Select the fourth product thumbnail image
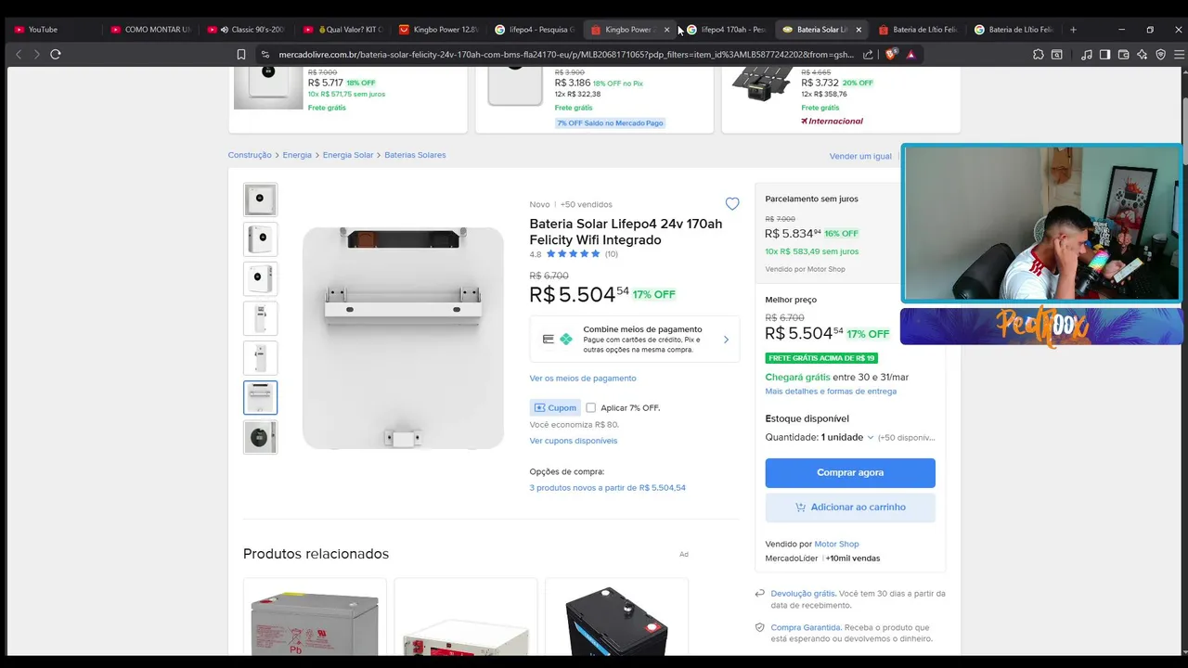 (x=260, y=318)
